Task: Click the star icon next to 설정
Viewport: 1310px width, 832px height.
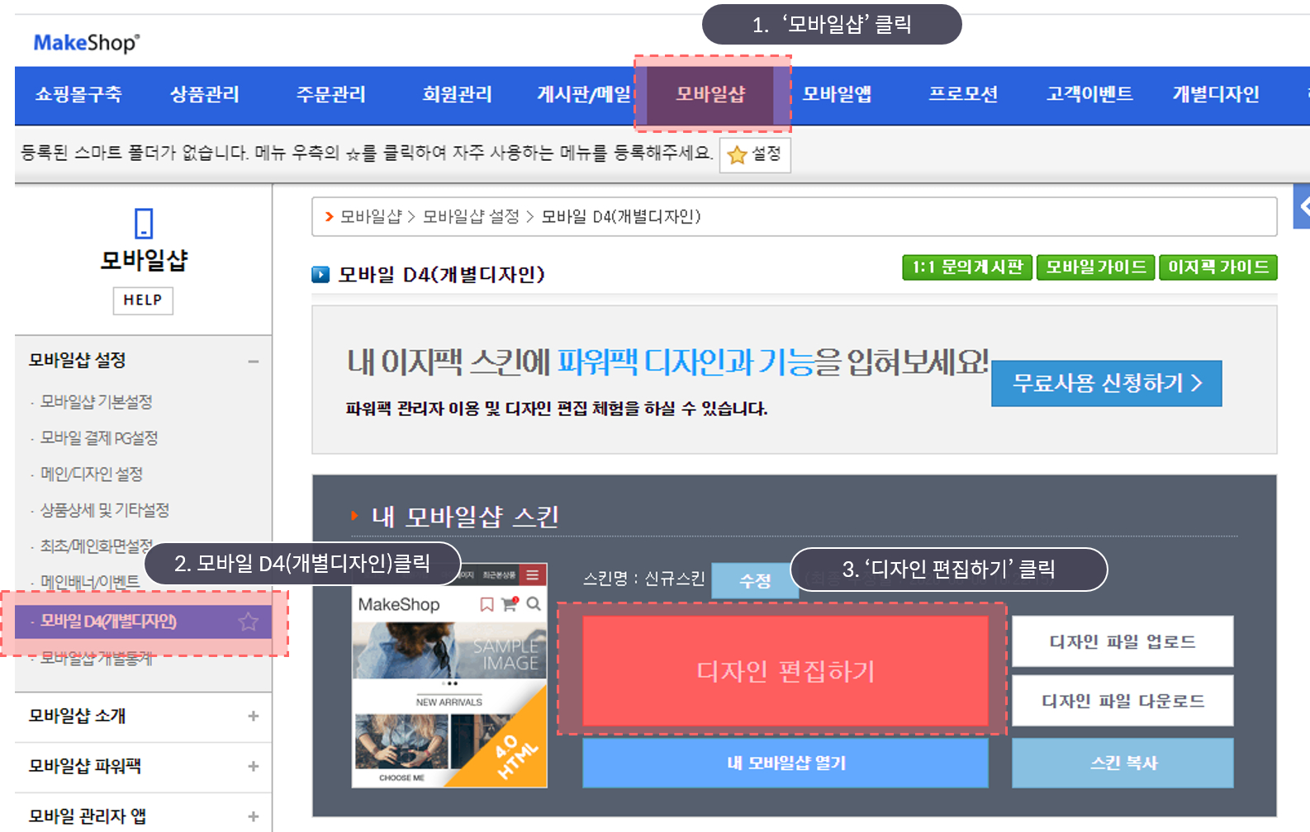Action: point(737,154)
